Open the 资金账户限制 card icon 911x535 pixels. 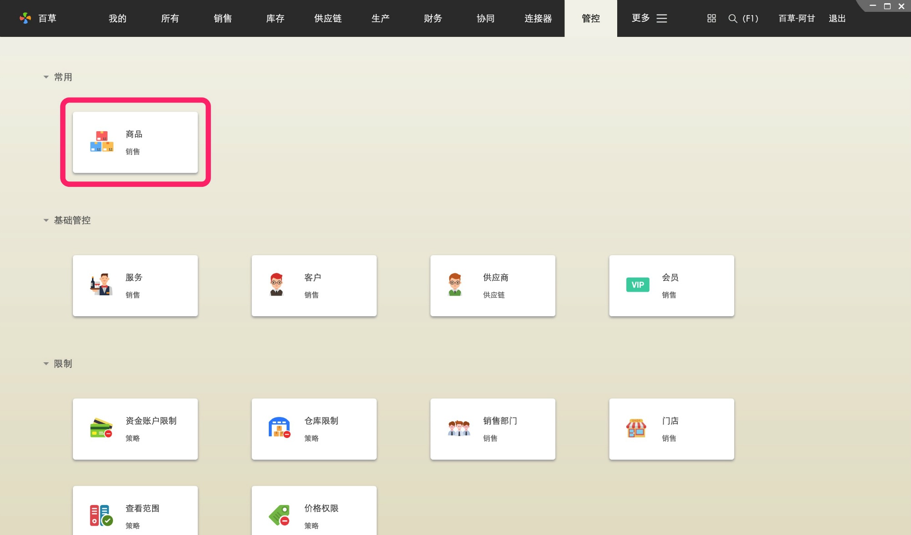pyautogui.click(x=102, y=428)
